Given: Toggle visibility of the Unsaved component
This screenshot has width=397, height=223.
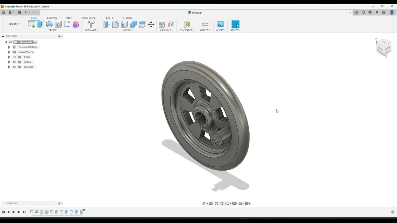Looking at the screenshot, I should tap(11, 42).
